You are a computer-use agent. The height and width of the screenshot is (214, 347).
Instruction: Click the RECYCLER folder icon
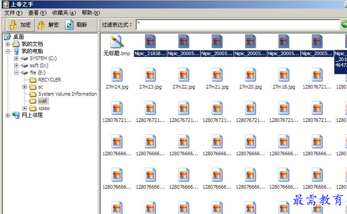[x=33, y=80]
